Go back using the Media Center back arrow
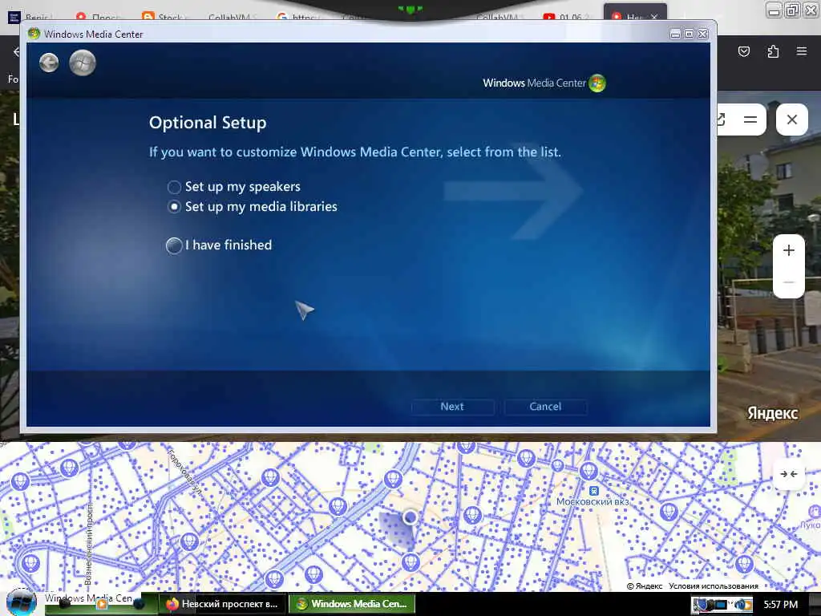 (49, 63)
